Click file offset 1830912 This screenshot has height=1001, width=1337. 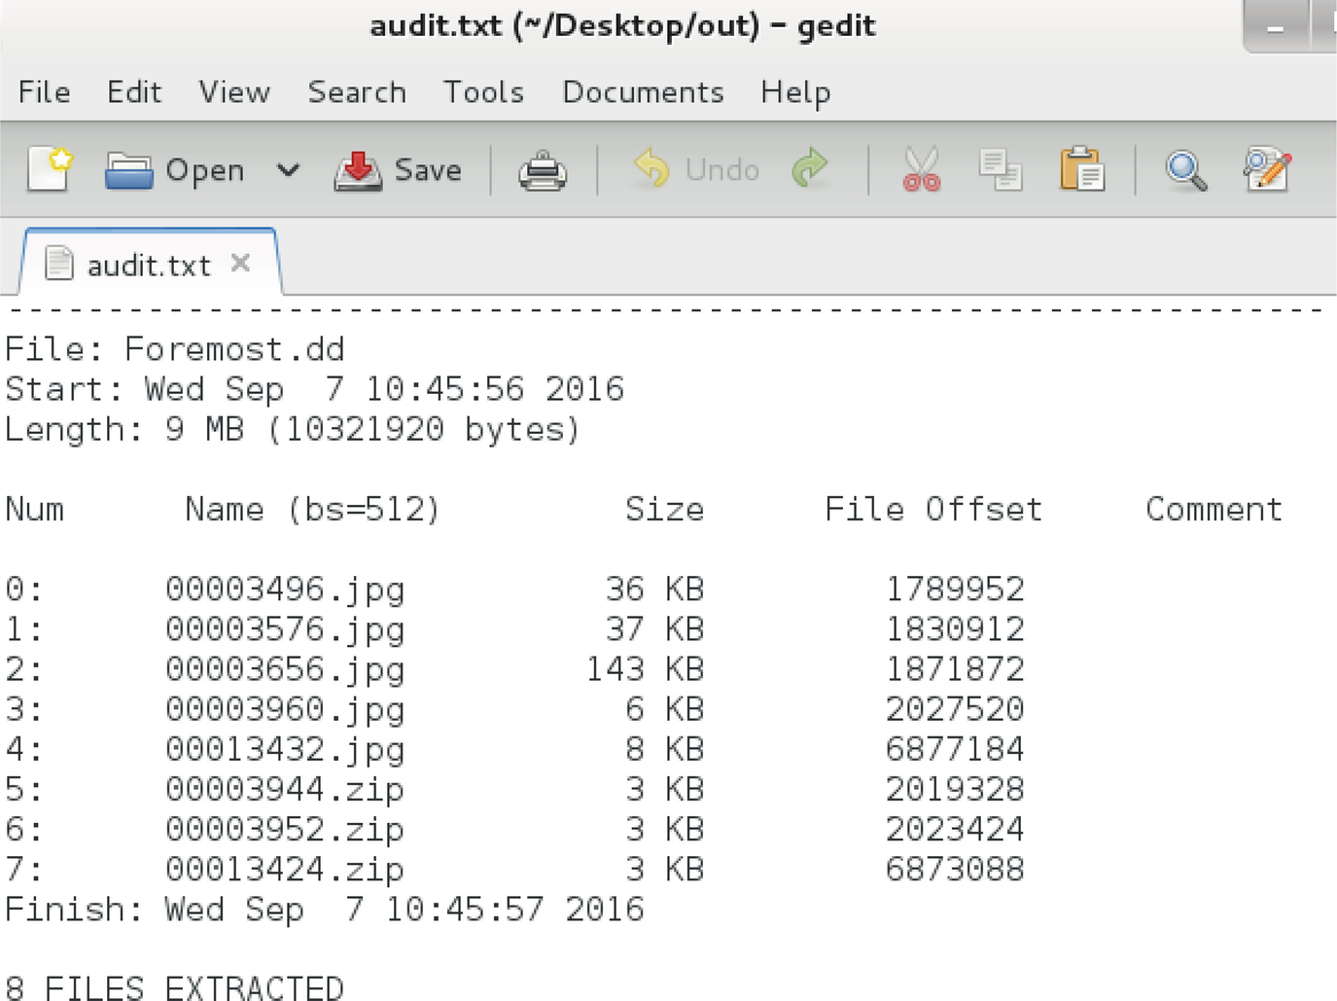click(955, 628)
